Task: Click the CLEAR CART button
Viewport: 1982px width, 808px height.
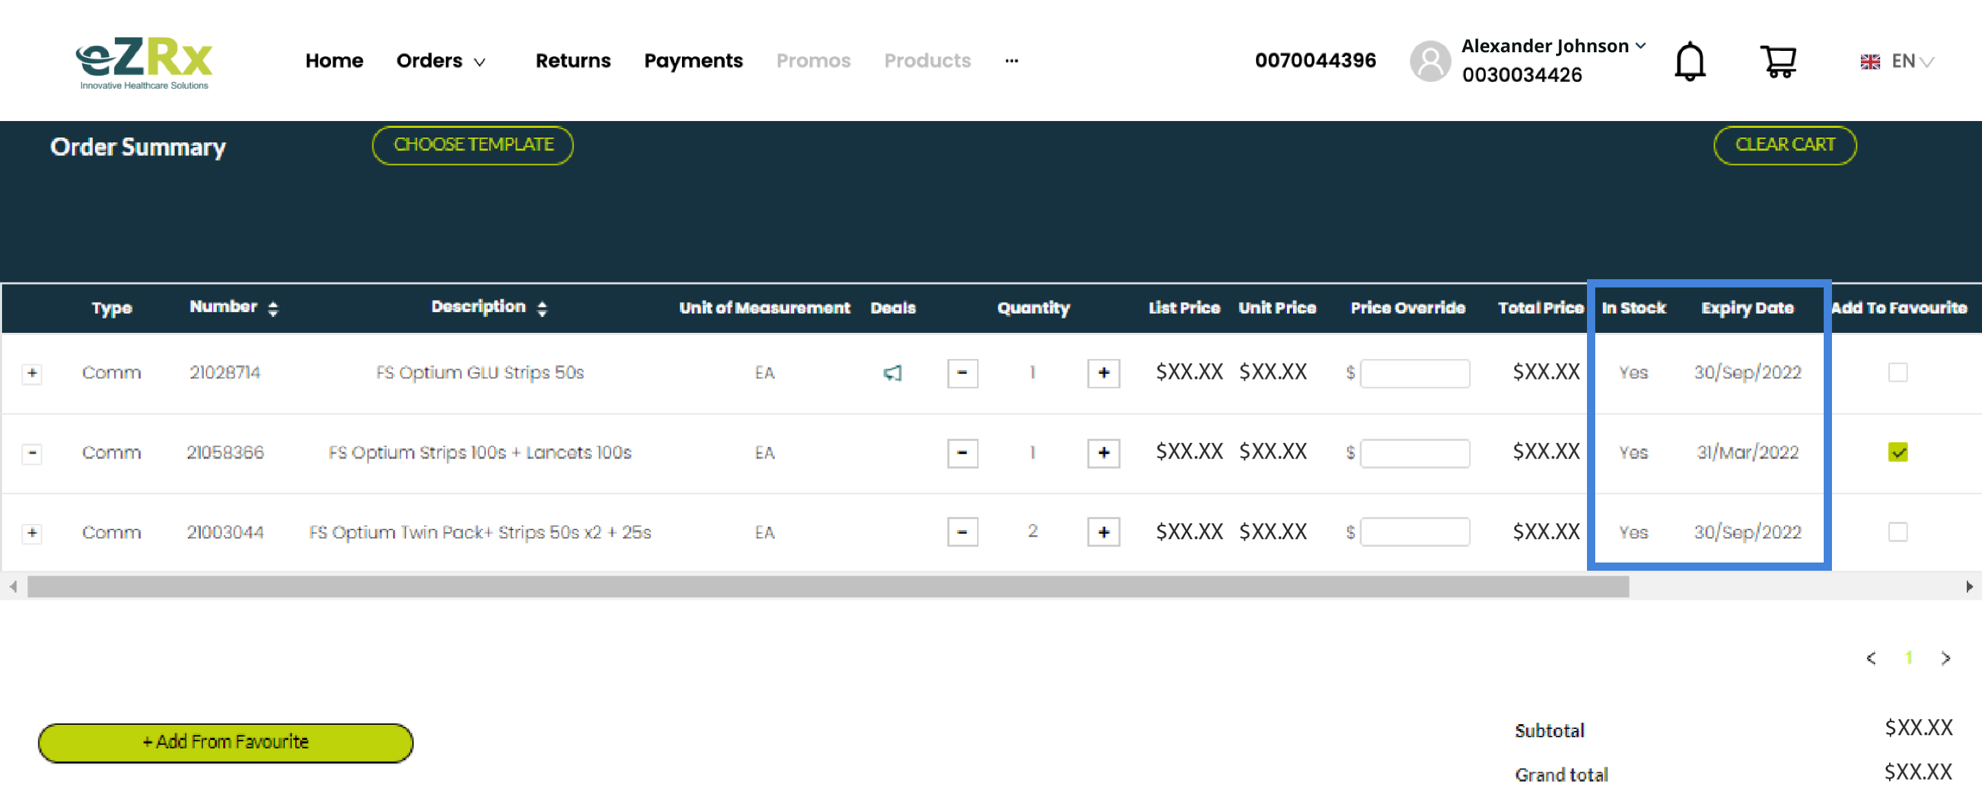Action: pyautogui.click(x=1784, y=145)
